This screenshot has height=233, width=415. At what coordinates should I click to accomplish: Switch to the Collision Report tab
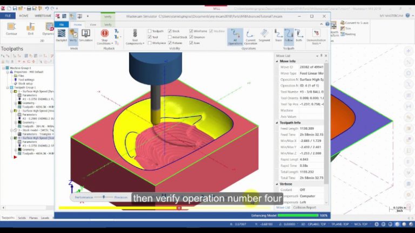coord(305,208)
